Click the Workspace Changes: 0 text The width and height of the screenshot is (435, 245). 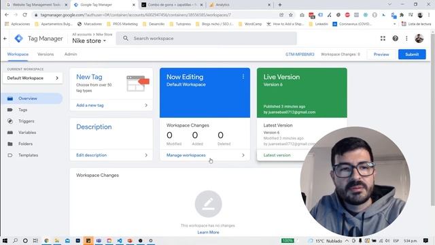(341, 54)
